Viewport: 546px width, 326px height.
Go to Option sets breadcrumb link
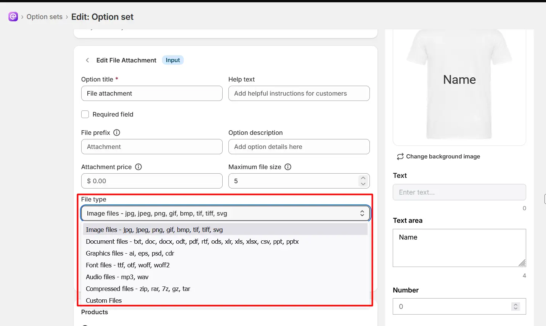point(45,17)
